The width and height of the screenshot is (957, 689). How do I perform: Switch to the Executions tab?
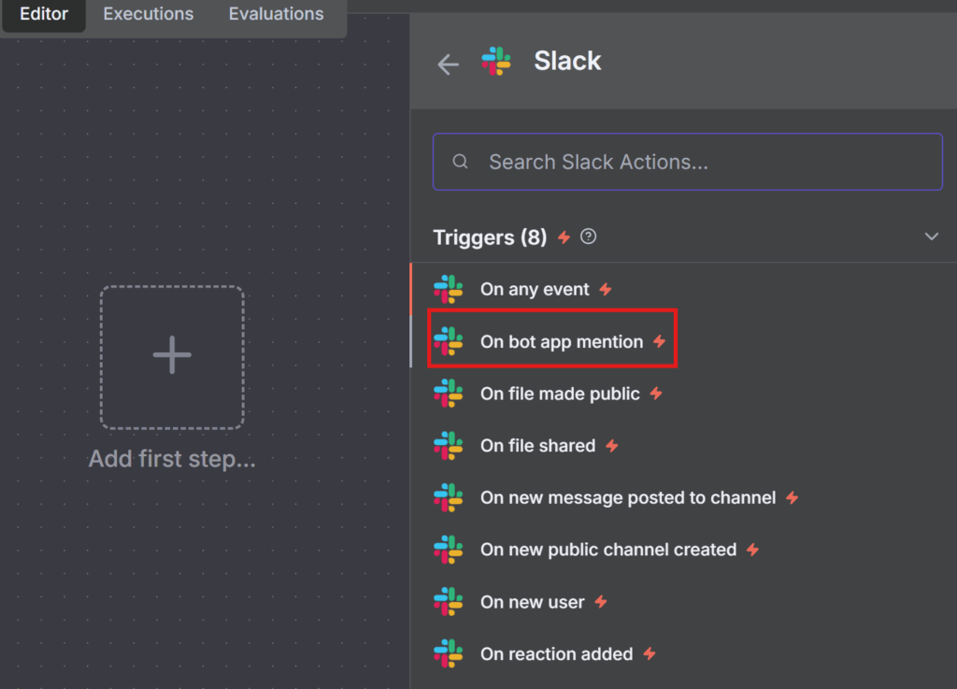click(149, 14)
